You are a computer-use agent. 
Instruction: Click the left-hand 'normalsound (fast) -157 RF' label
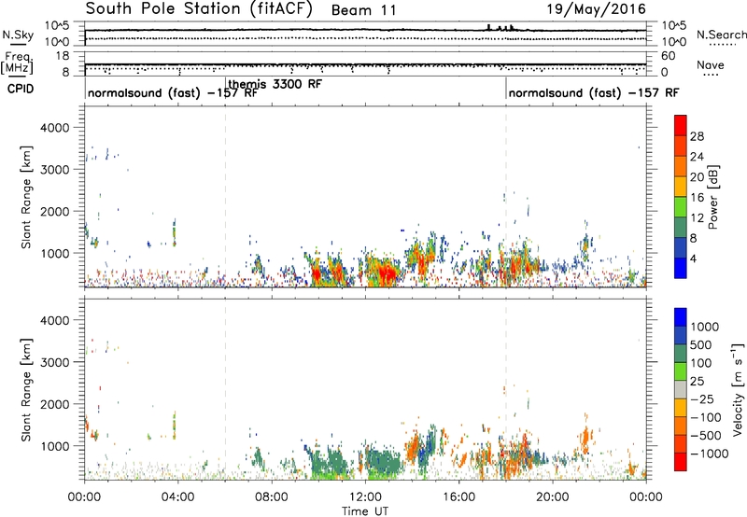coord(173,92)
